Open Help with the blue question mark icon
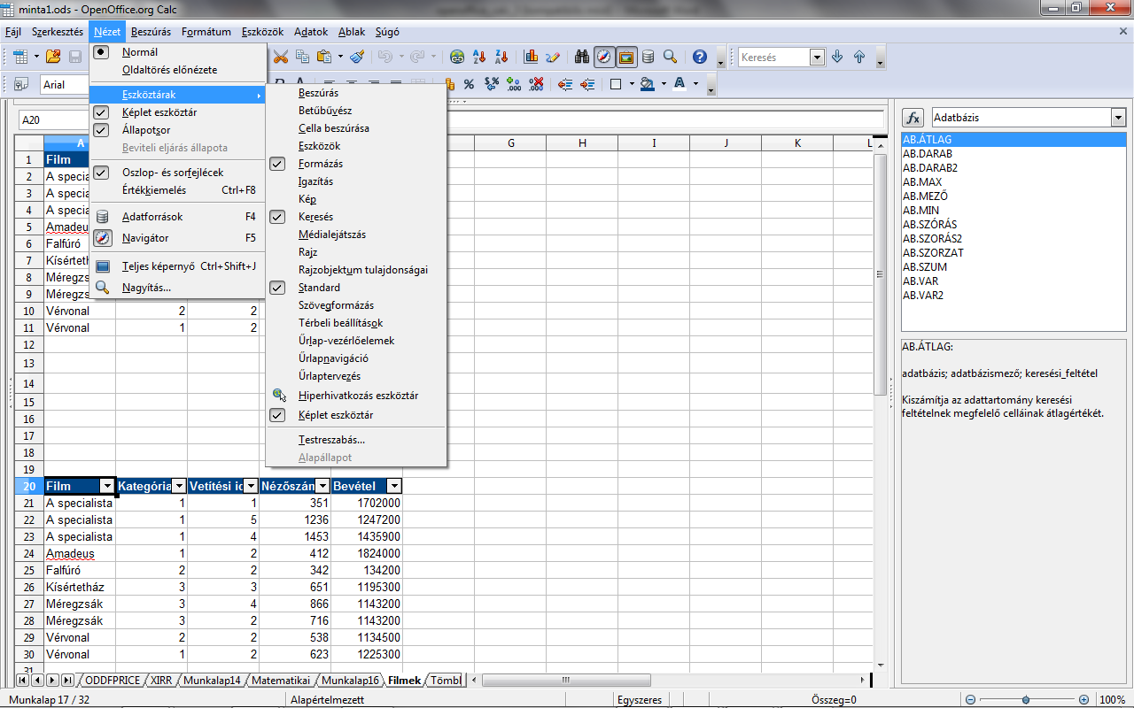The width and height of the screenshot is (1134, 708). pos(700,57)
